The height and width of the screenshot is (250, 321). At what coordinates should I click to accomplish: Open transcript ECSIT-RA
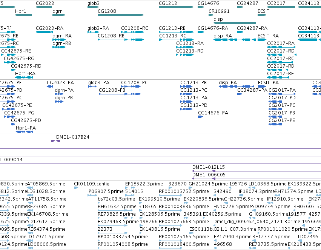pyautogui.click(x=268, y=36)
